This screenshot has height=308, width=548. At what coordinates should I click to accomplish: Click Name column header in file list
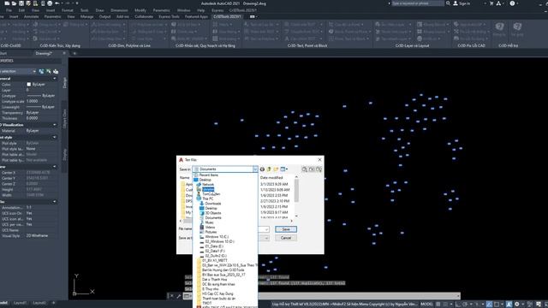[x=185, y=178]
